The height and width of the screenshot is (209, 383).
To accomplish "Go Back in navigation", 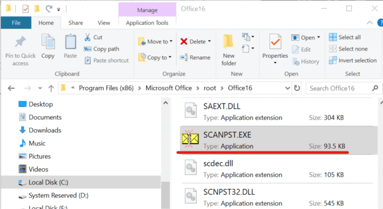I will click(11, 88).
